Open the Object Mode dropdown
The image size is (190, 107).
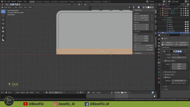(7, 7)
